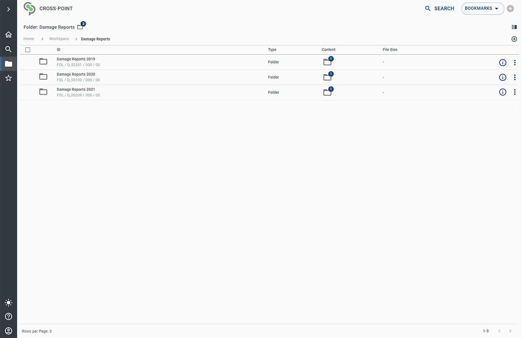The image size is (522, 338).
Task: Check the select-all checkbox in table header
Action: point(28,50)
